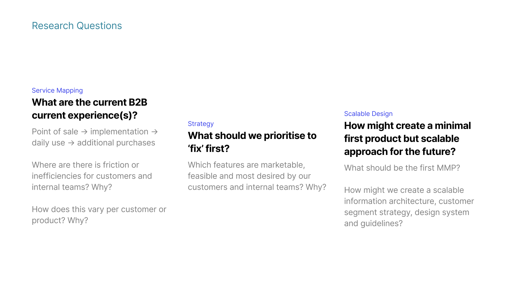Image resolution: width=514 pixels, height=288 pixels.
Task: Click heading about current B2B experience
Action: point(89,109)
